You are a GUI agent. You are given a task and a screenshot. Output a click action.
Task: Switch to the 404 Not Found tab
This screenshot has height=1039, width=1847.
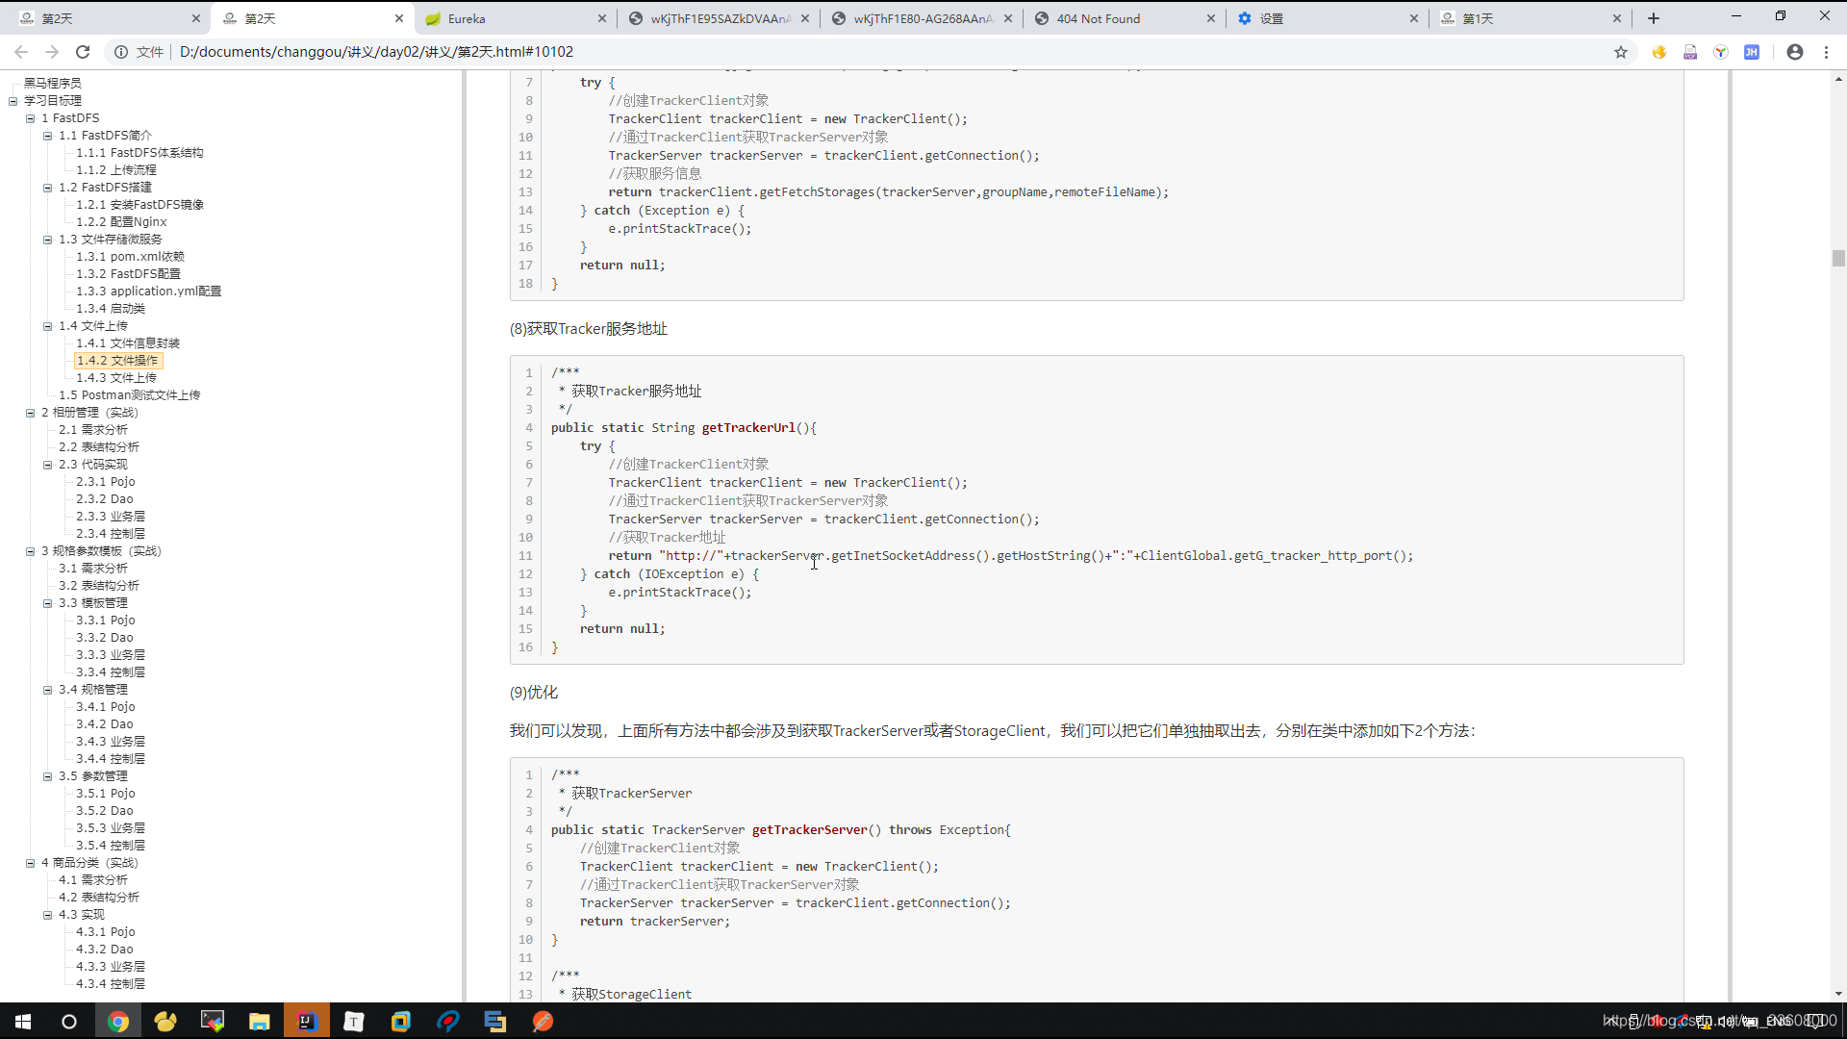tap(1125, 18)
